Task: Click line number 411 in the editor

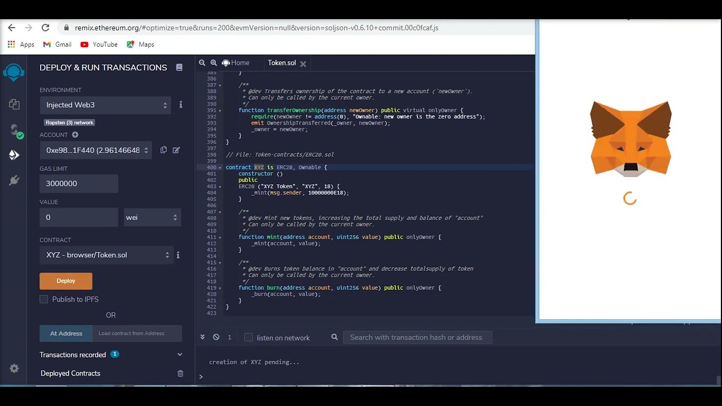Action: pyautogui.click(x=212, y=237)
